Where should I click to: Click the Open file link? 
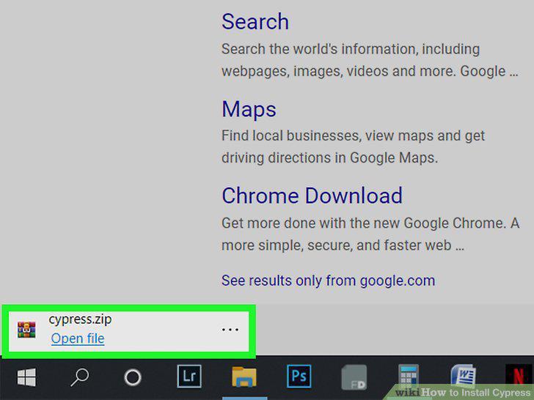[78, 338]
